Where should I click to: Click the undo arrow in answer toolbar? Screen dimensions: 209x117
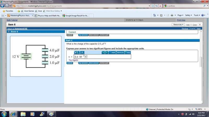103,53
